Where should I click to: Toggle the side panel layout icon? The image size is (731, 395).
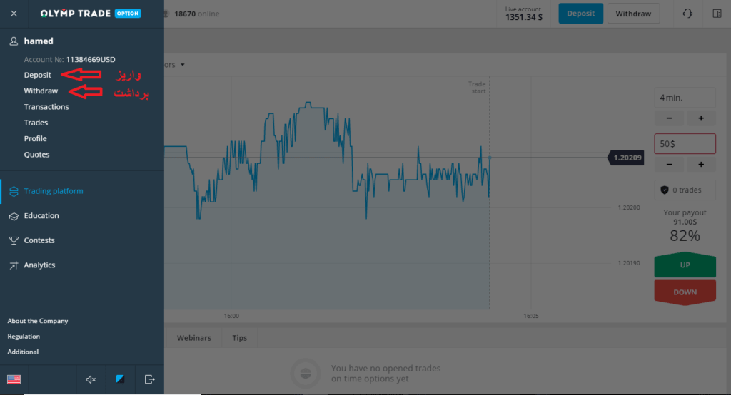[717, 14]
